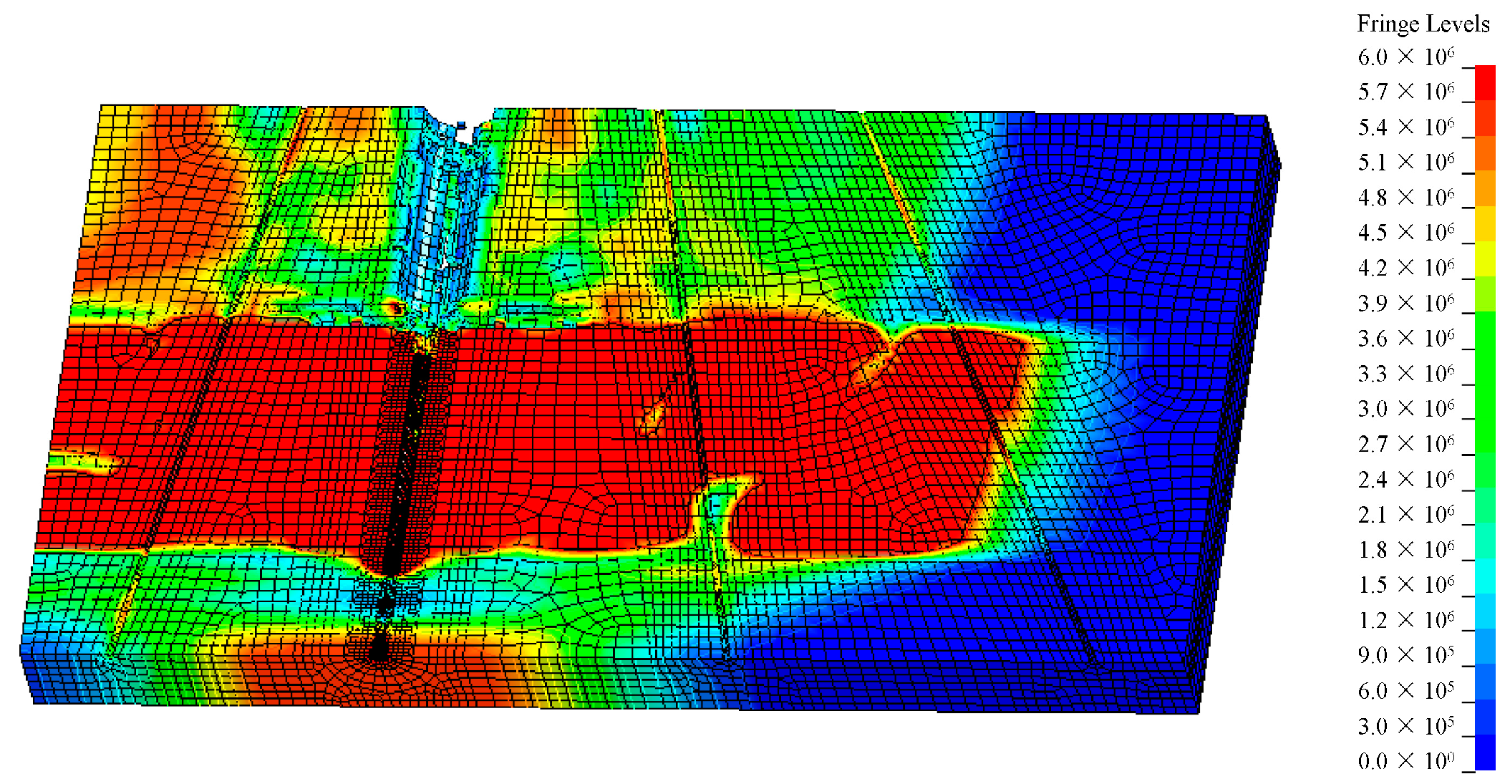
Task: Click the 0.0 × 10⁰ legend label
Action: click(1406, 760)
